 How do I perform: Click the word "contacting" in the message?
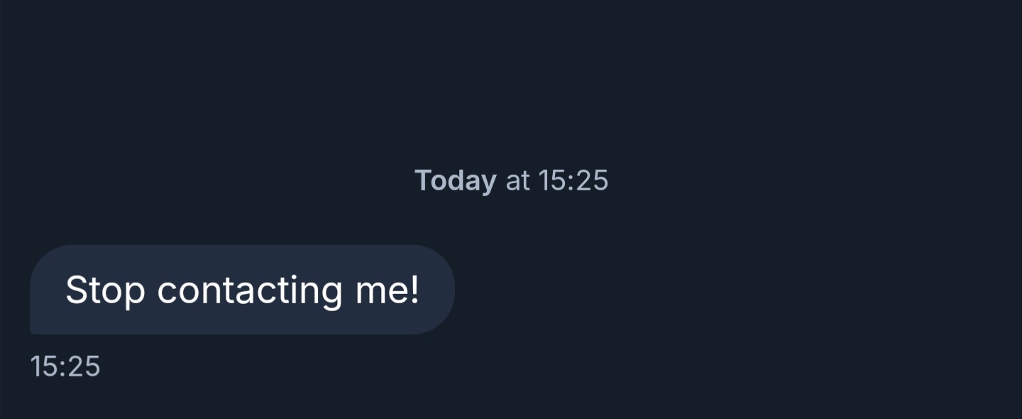(250, 290)
